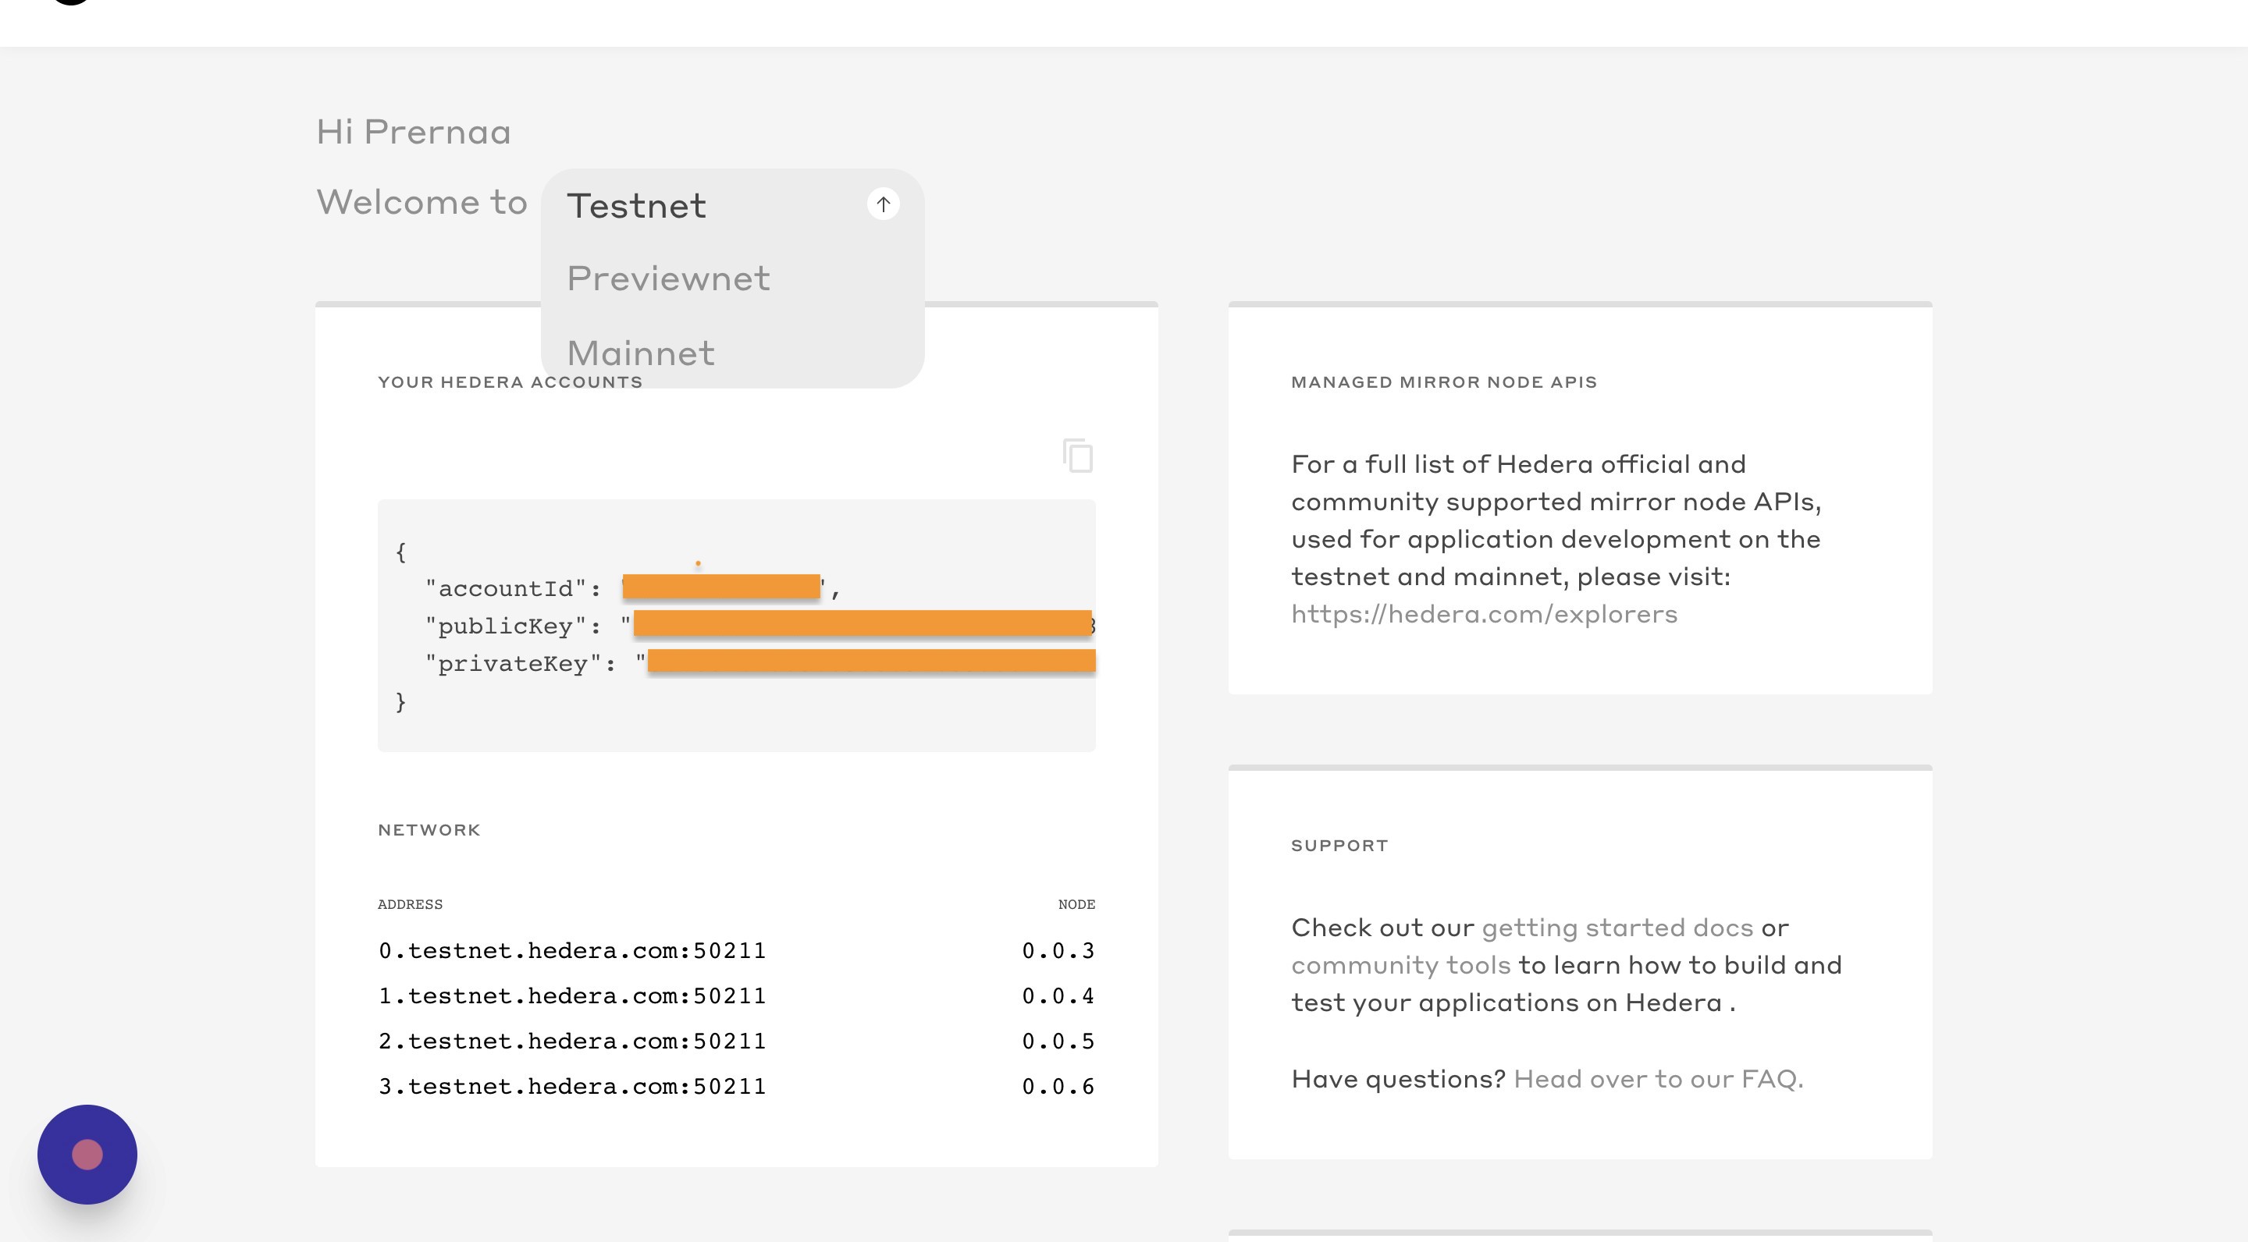Click the 0.testnet.hedera.com:50211 address
The width and height of the screenshot is (2248, 1242).
(571, 951)
